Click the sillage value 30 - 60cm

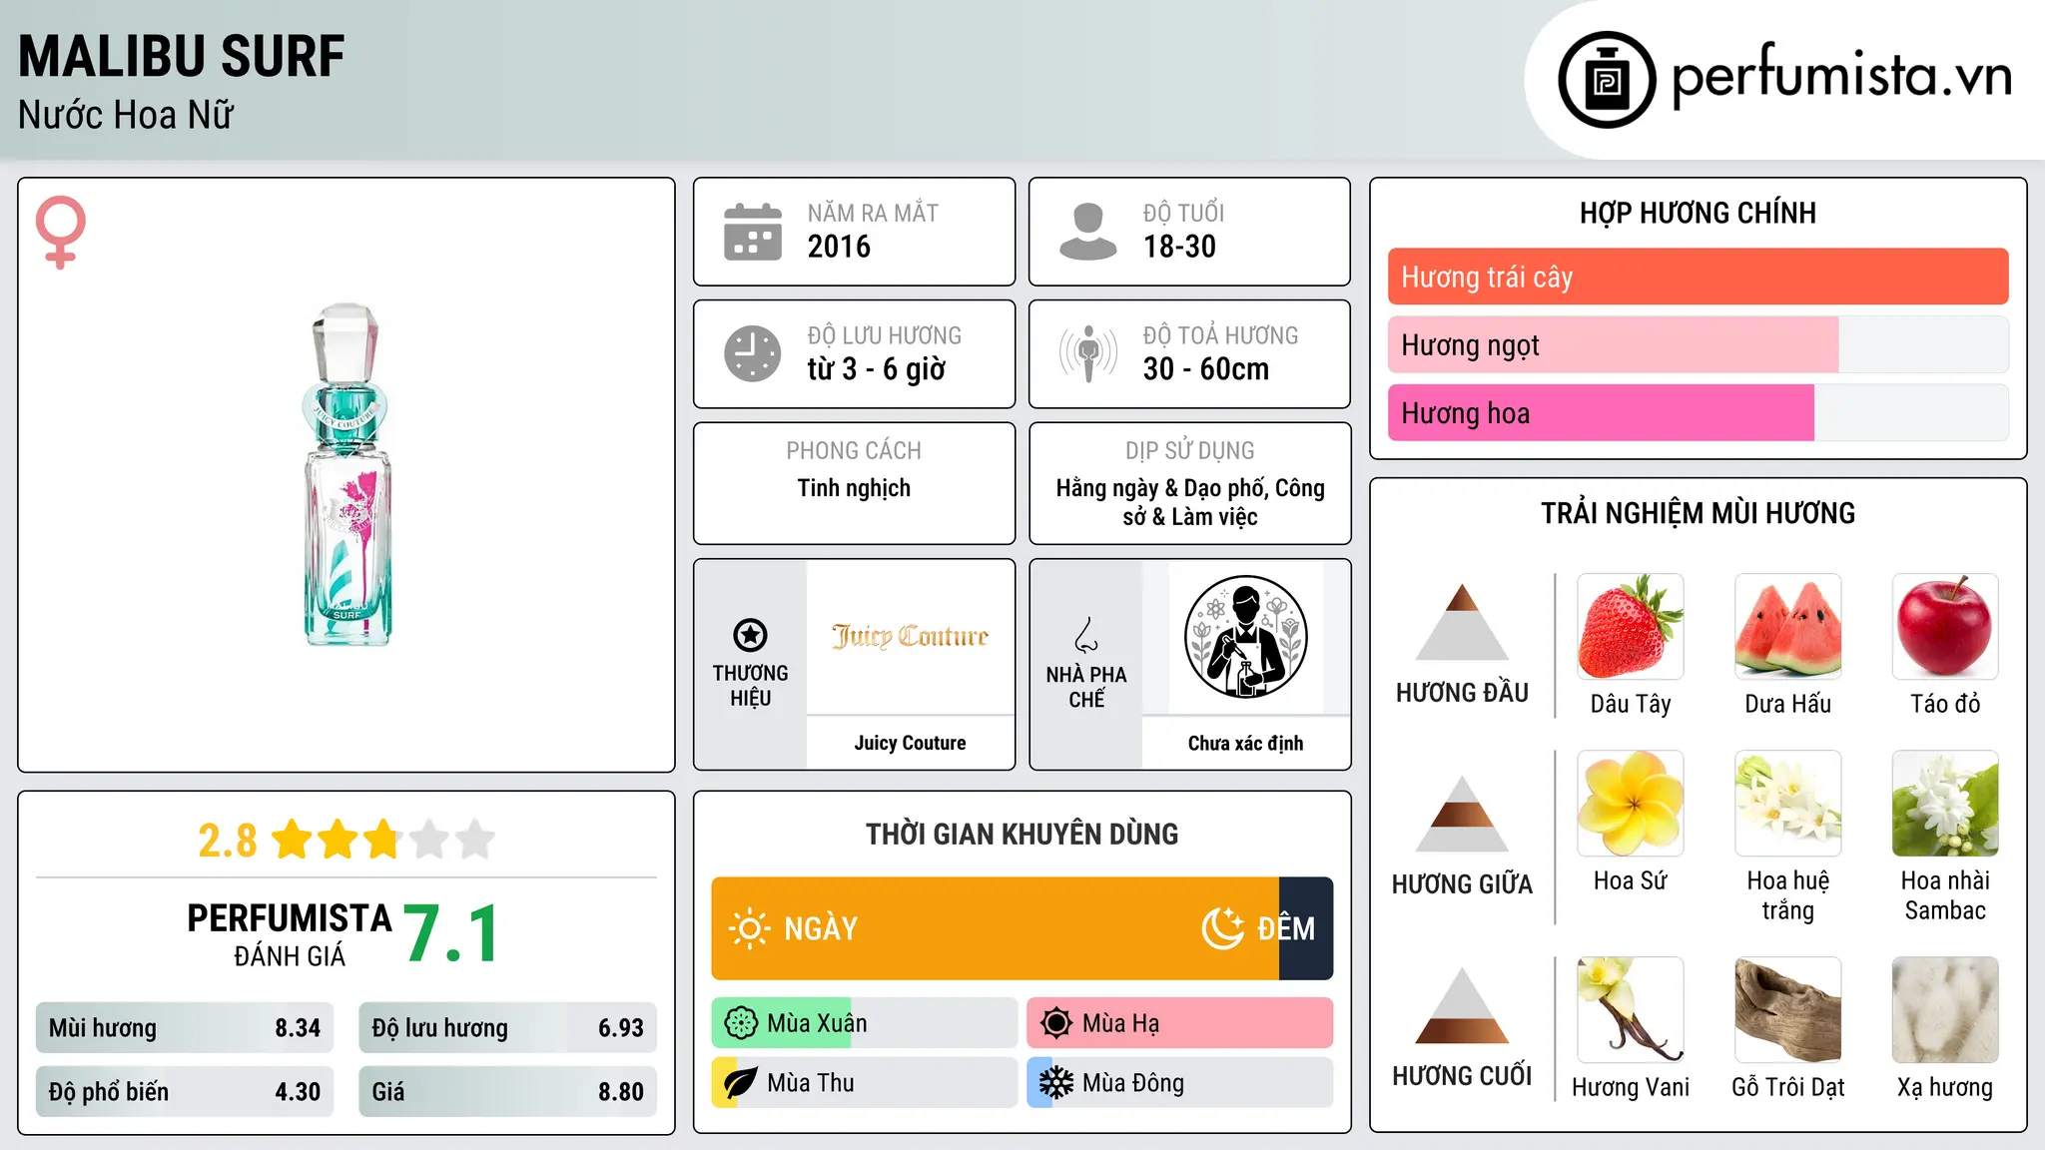coord(1206,369)
